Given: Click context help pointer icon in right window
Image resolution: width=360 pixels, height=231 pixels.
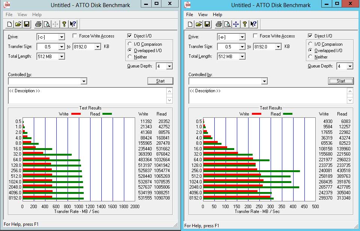Looking at the screenshot, I should tap(253, 24).
